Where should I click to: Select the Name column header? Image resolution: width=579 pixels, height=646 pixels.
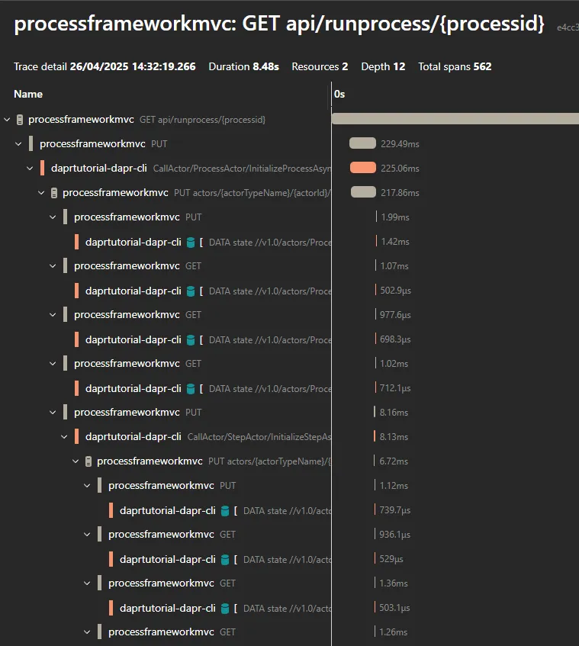point(28,94)
